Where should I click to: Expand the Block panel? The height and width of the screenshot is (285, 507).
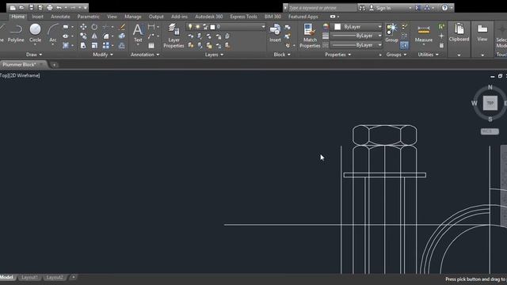pyautogui.click(x=282, y=55)
